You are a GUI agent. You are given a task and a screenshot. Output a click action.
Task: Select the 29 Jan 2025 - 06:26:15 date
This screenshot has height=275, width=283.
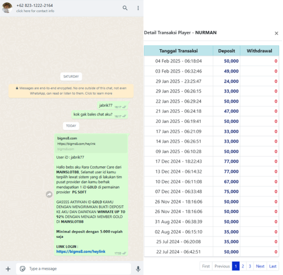click(x=178, y=91)
